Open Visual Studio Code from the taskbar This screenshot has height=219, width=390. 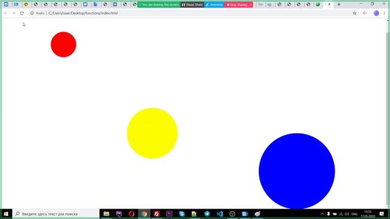[x=219, y=214]
